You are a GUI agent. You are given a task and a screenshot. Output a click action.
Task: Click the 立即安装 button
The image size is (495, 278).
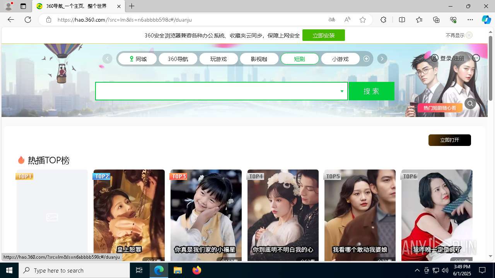(324, 36)
